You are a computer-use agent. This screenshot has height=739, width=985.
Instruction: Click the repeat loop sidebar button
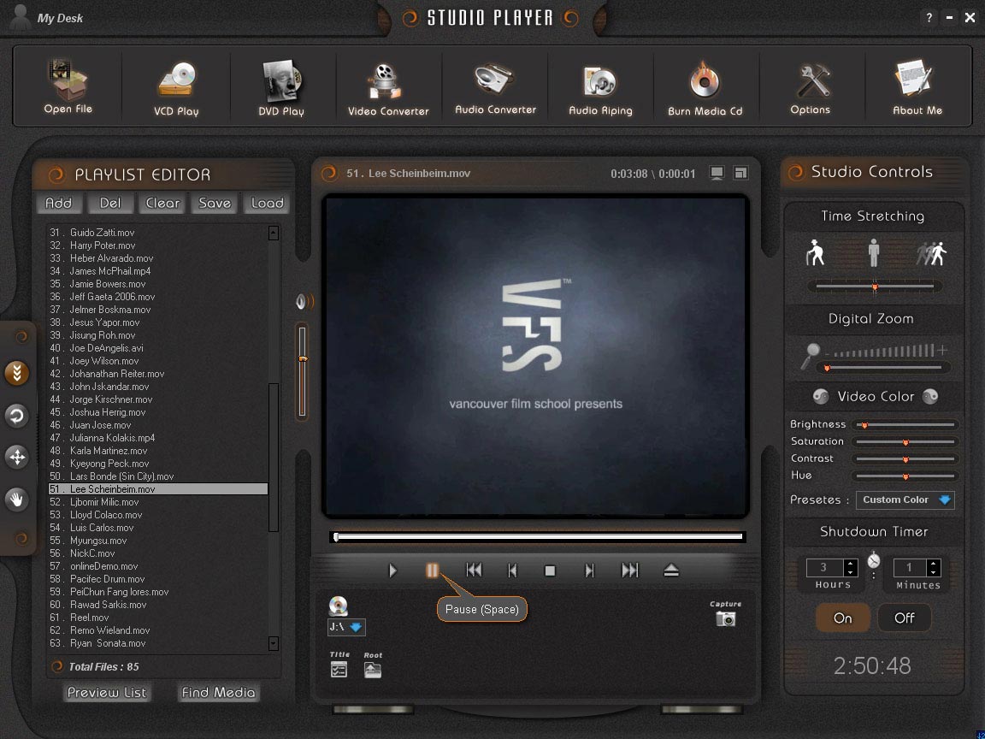click(17, 416)
